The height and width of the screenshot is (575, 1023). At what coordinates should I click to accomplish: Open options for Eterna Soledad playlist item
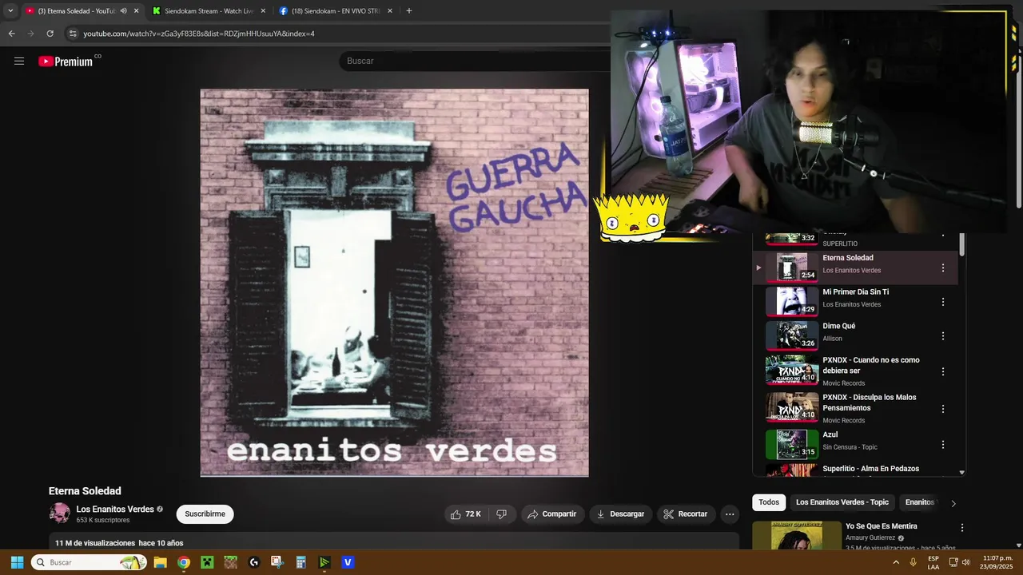(x=943, y=268)
